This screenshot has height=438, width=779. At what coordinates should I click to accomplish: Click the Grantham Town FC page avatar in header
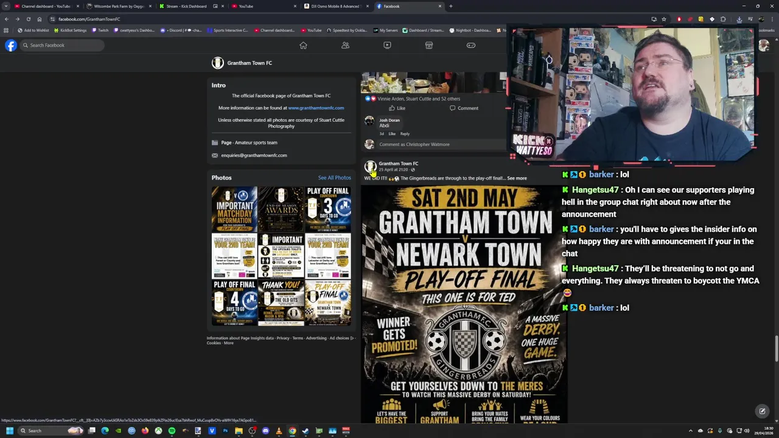point(217,63)
